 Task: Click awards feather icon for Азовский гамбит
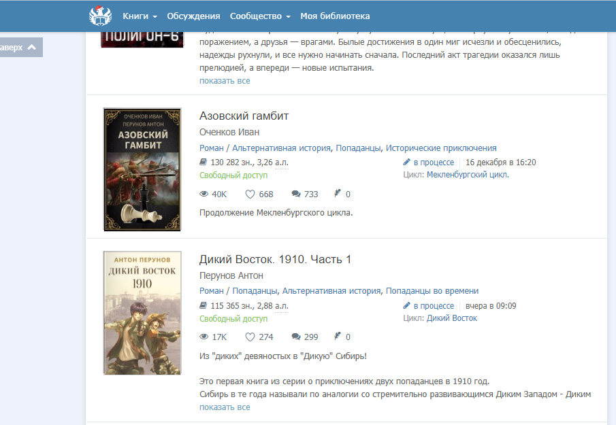coord(338,193)
